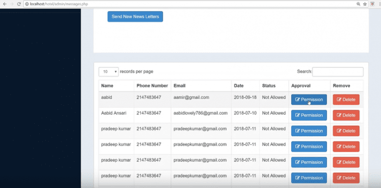The height and width of the screenshot is (188, 381).
Task: Click the site info icon before localhost
Action: (27, 4)
